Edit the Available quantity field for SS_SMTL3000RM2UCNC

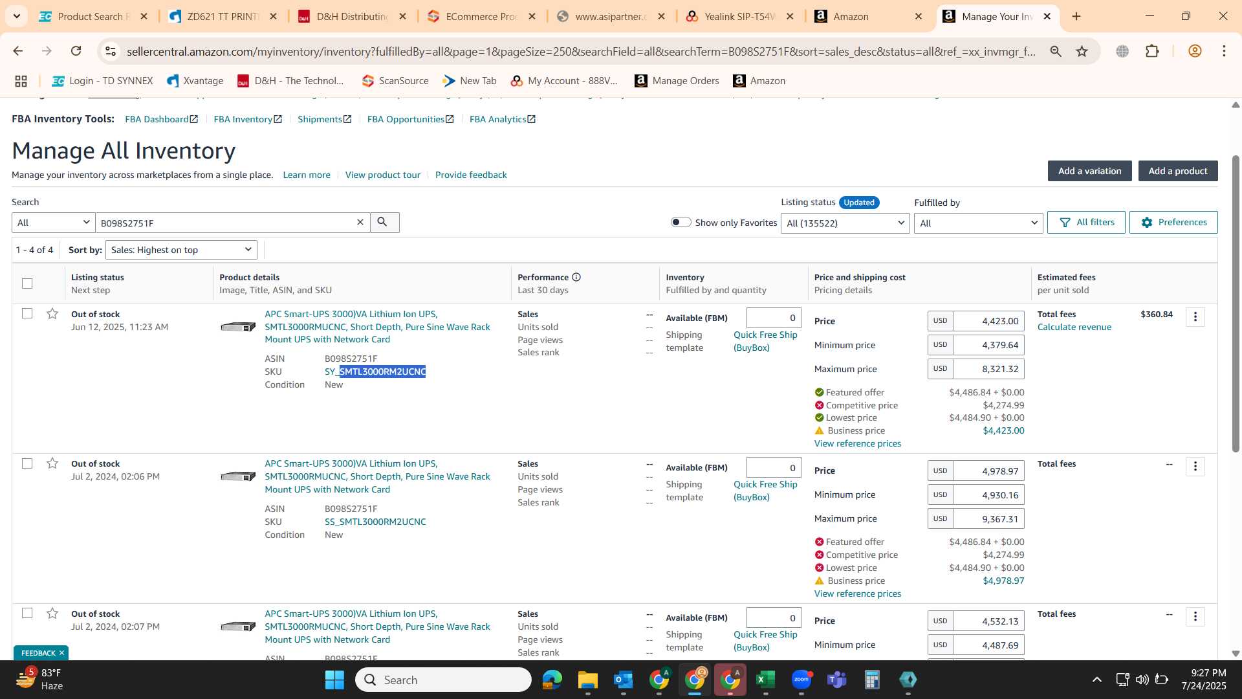point(774,467)
